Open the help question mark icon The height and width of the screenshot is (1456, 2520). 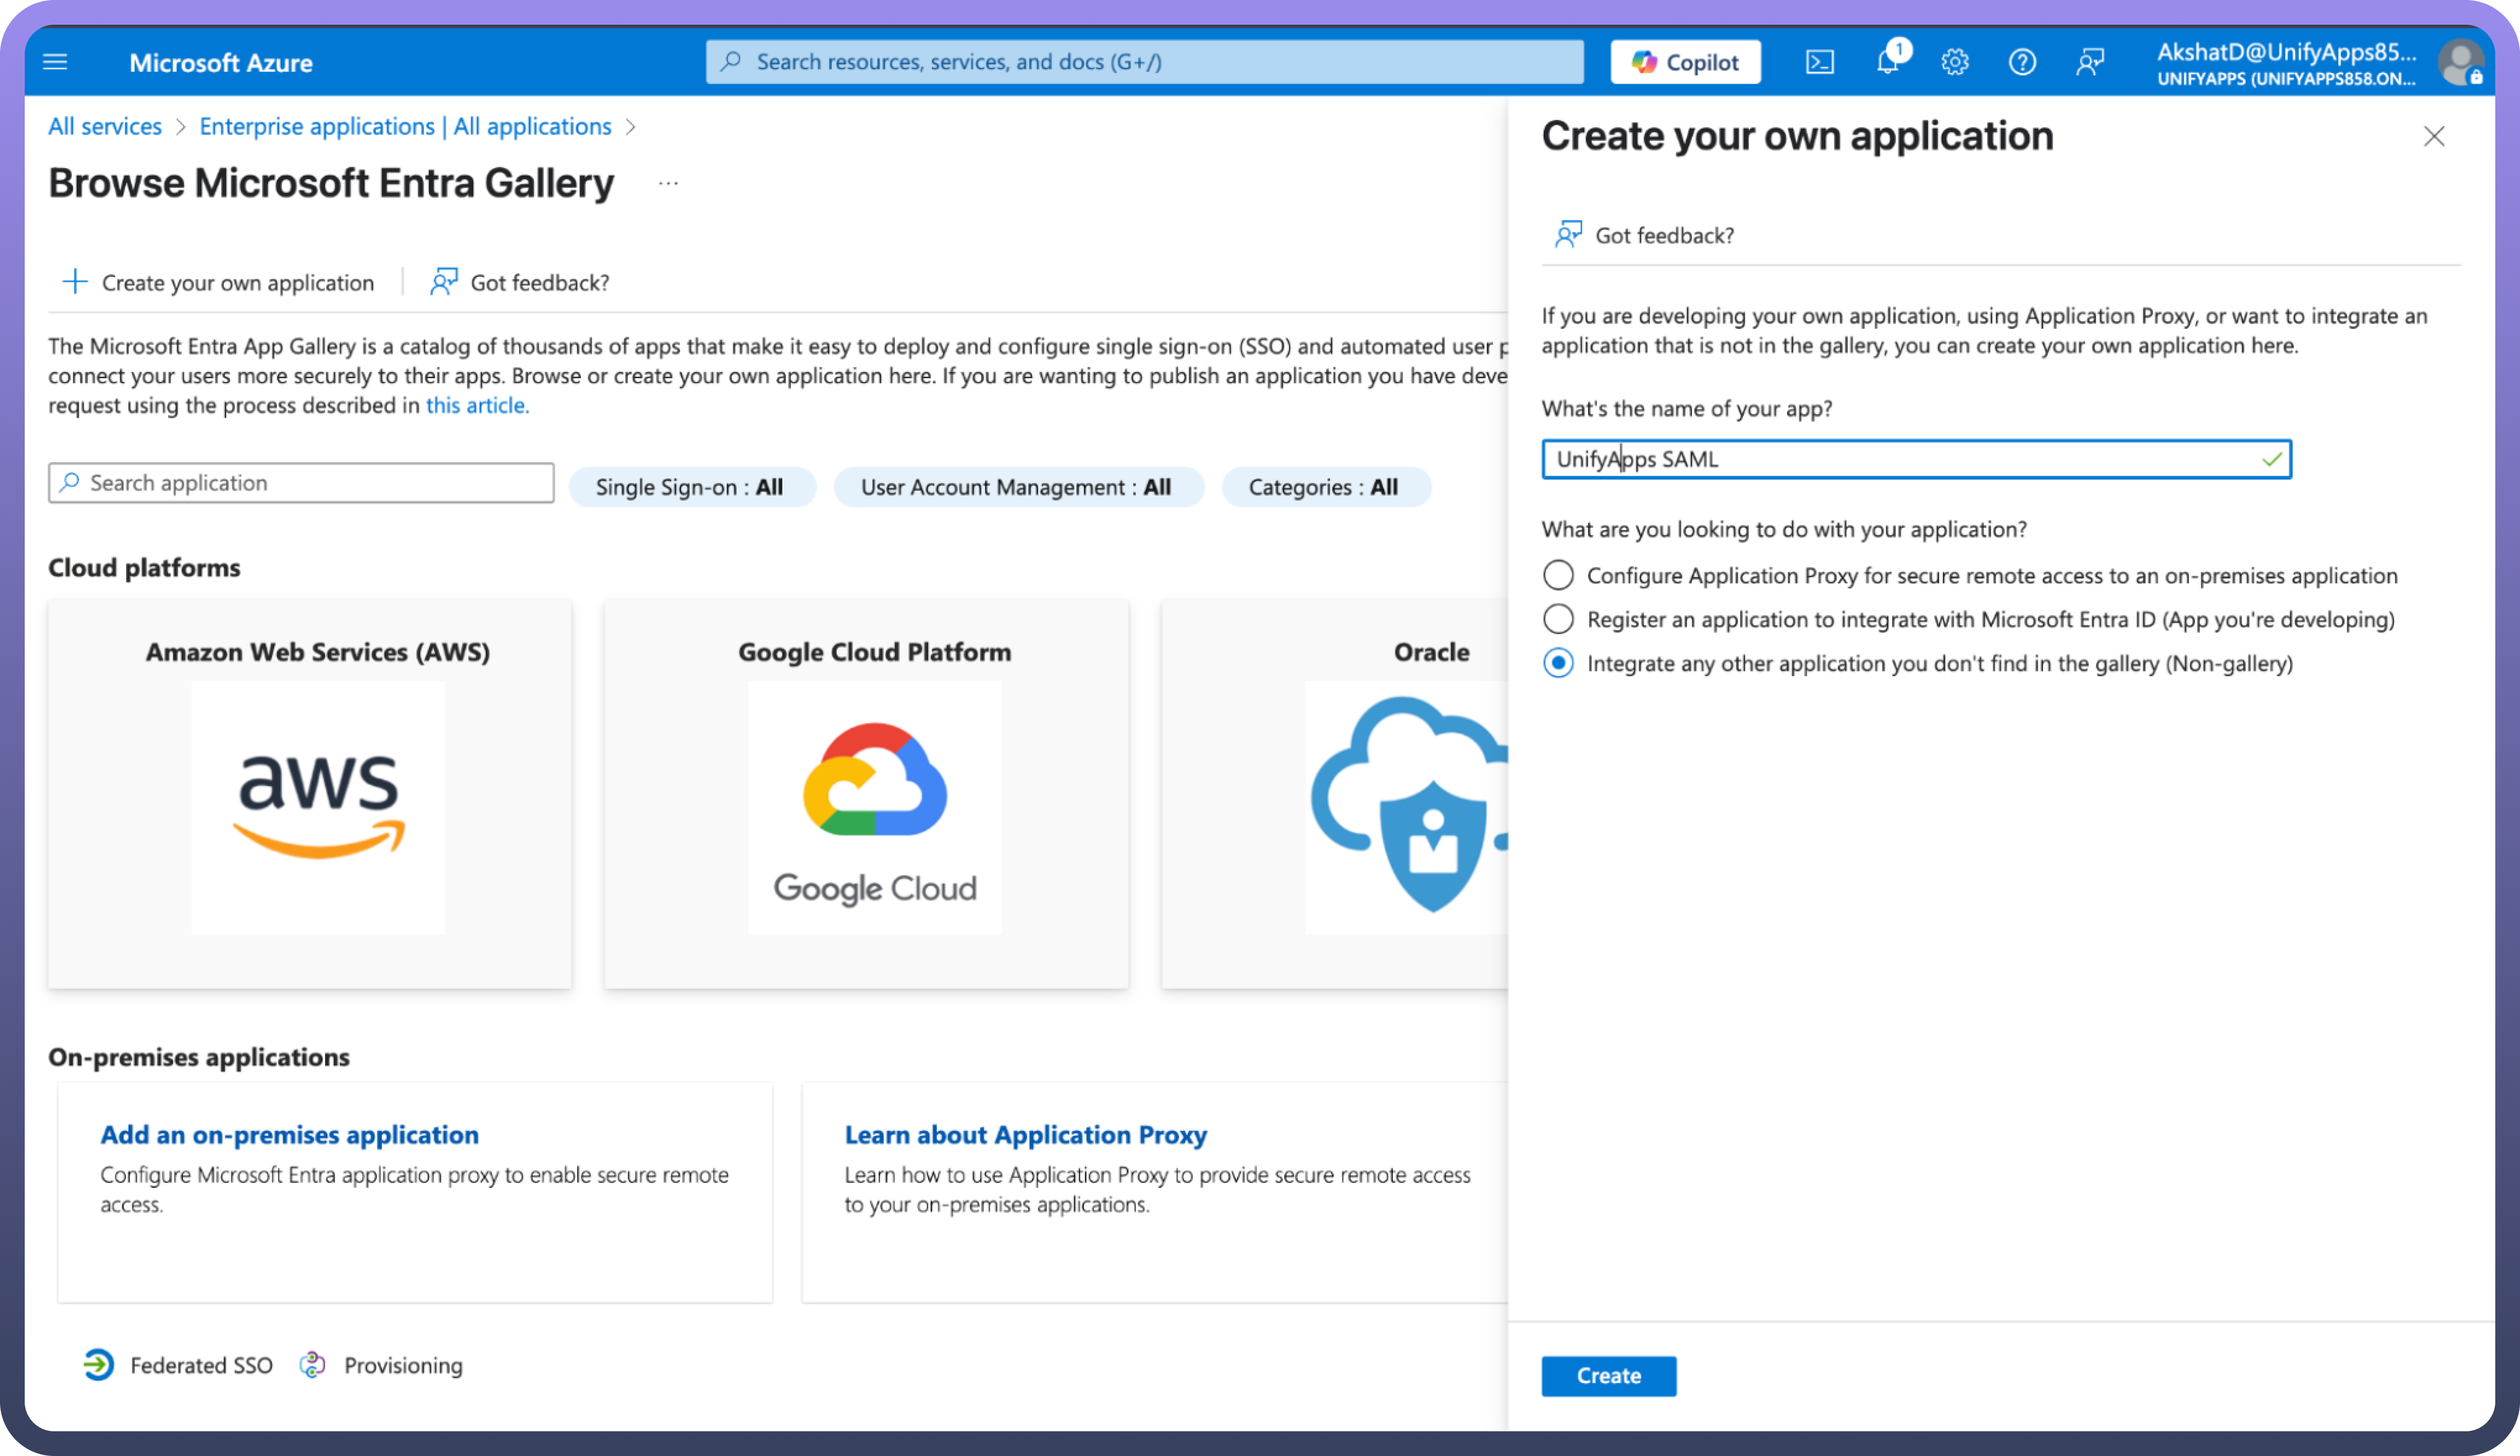pos(2021,62)
